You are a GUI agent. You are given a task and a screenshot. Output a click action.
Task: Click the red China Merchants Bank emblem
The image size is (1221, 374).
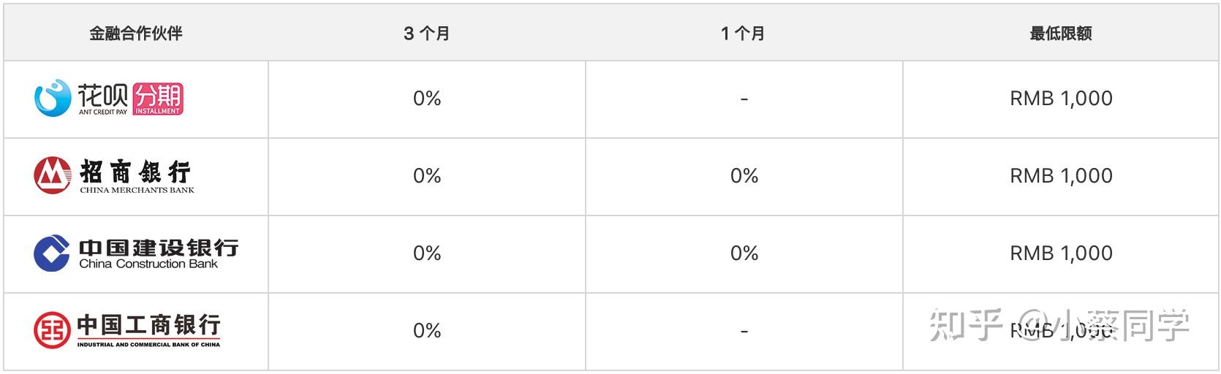coord(52,175)
